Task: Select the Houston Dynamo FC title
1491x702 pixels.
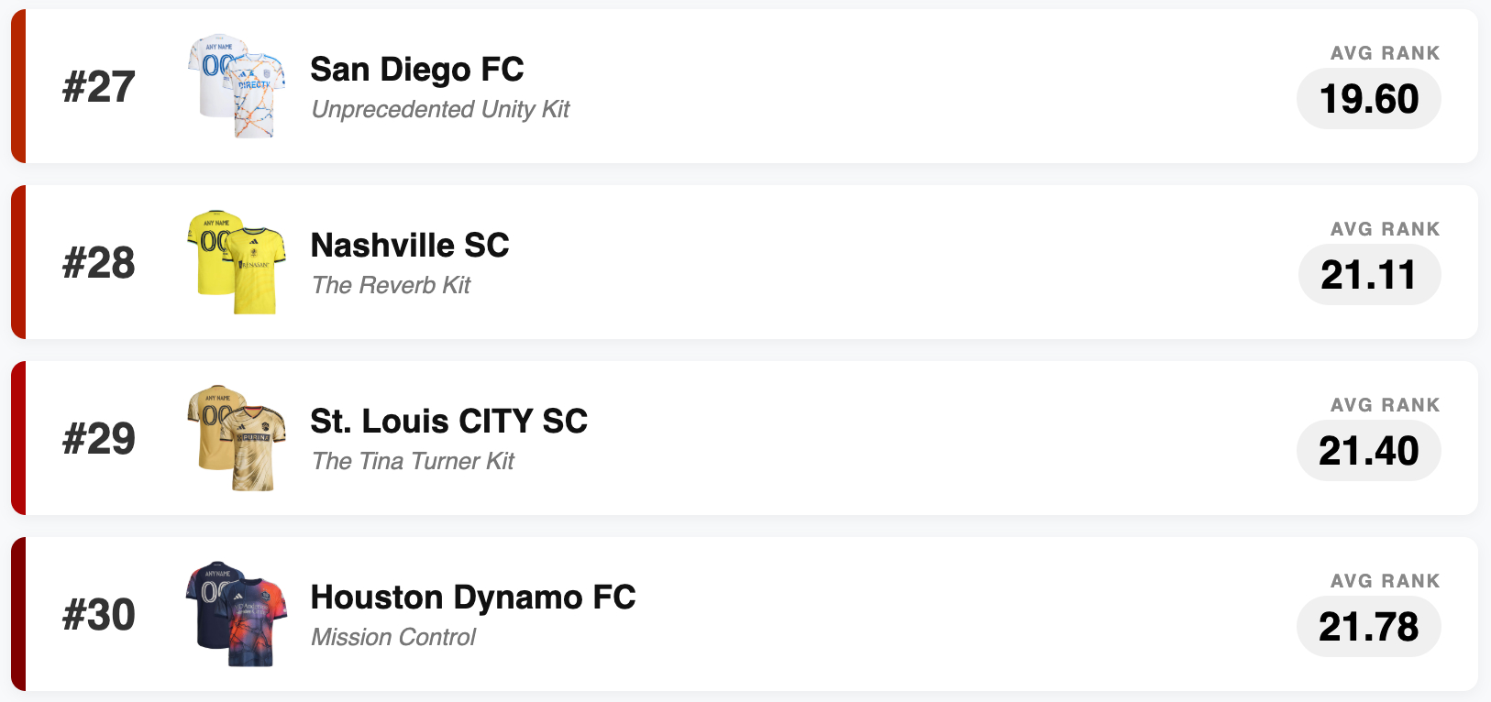Action: pos(473,598)
